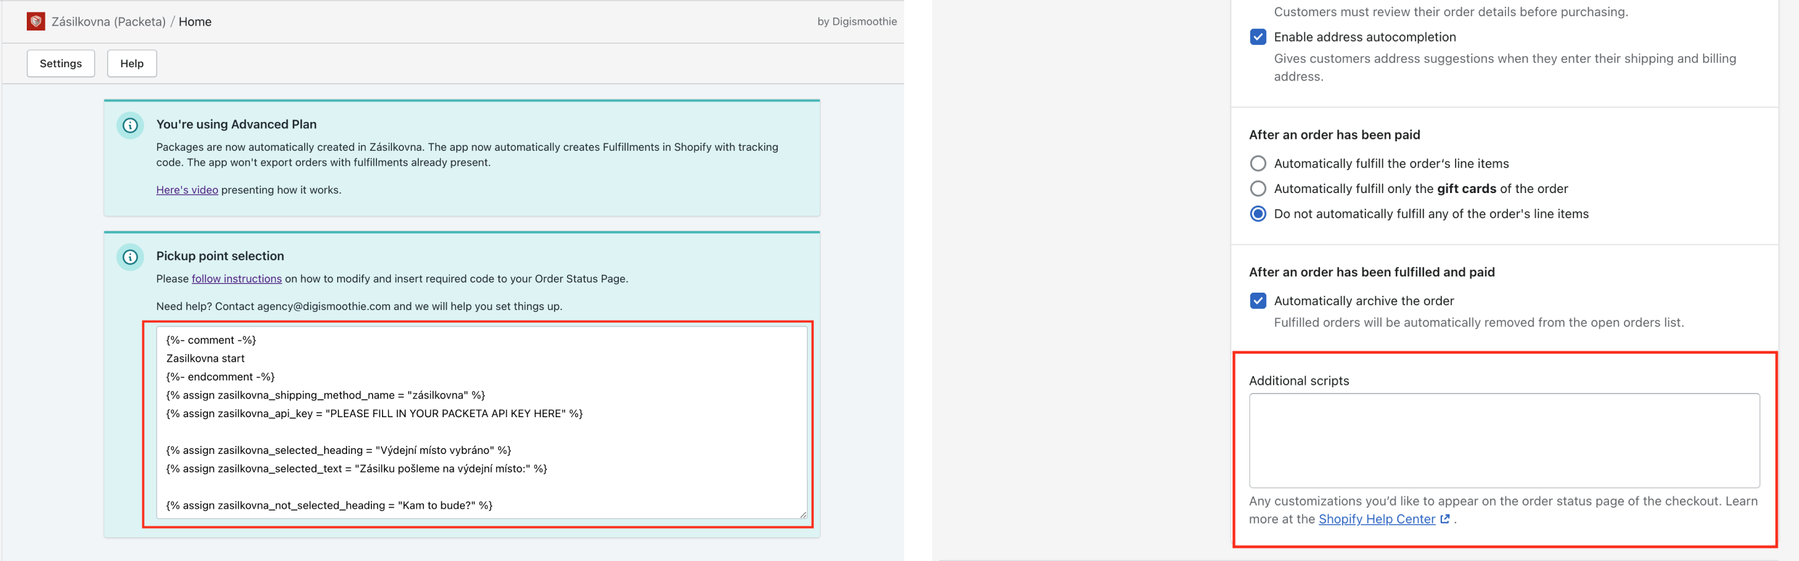
Task: Click the zasilkovna_selected_text code line
Action: pyautogui.click(x=357, y=469)
